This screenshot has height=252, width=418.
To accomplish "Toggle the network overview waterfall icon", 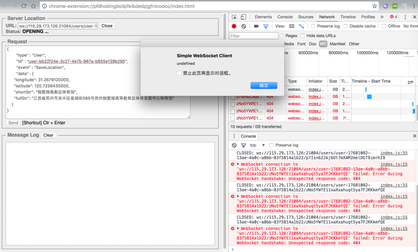I will pos(301,26).
